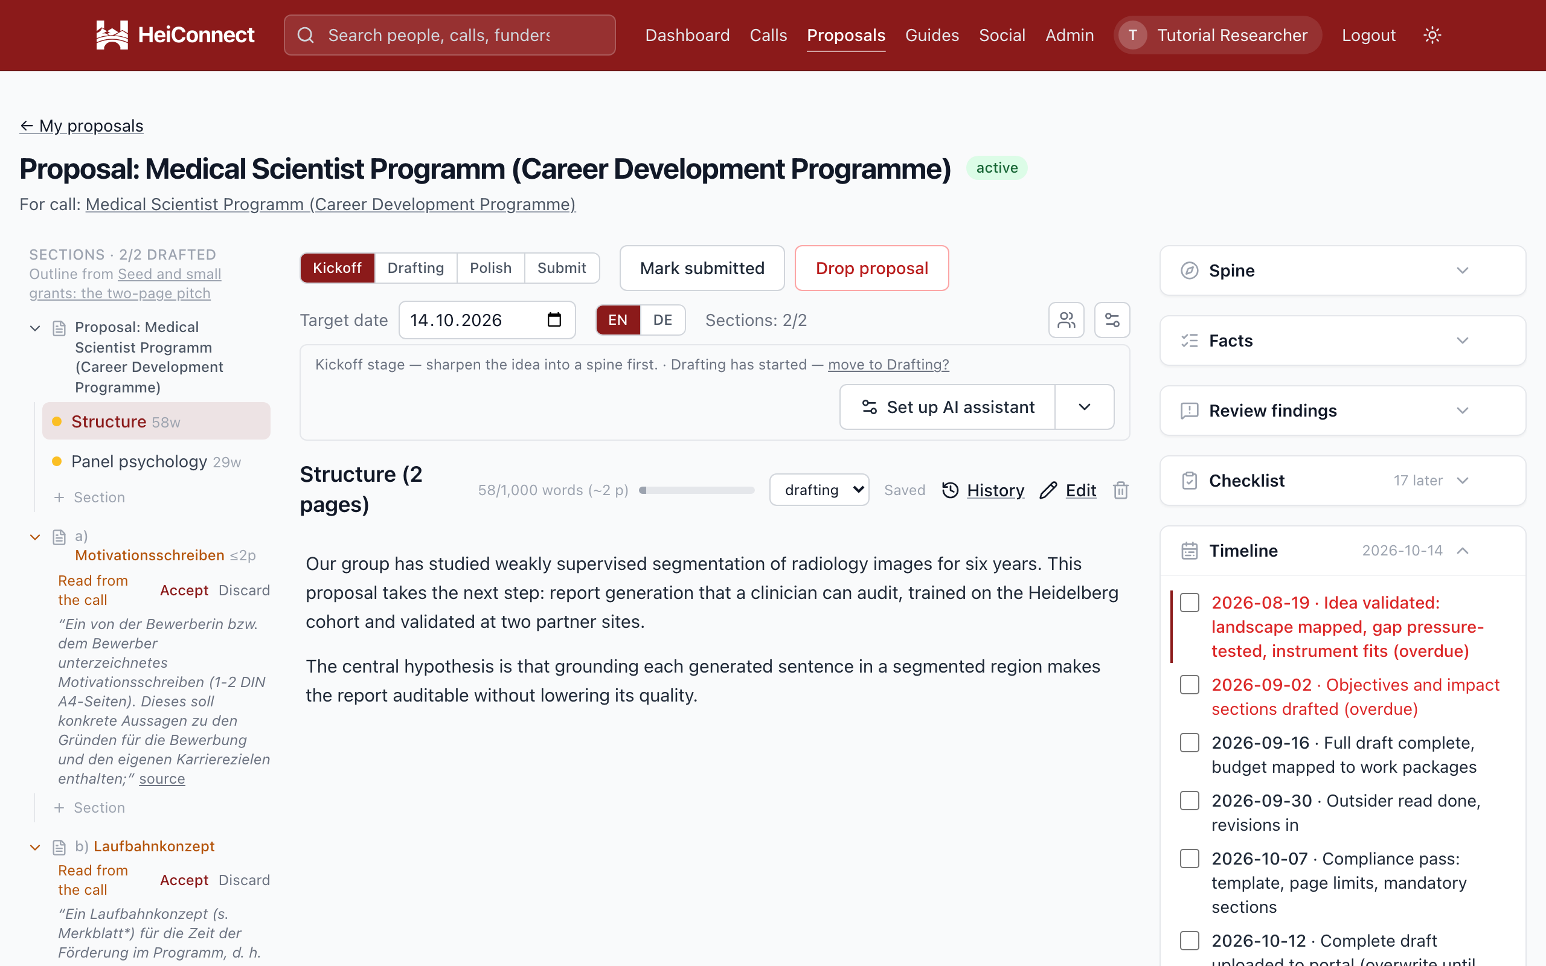Image resolution: width=1546 pixels, height=966 pixels.
Task: Click the document icon beside Laufbahnkonzept
Action: click(x=59, y=847)
